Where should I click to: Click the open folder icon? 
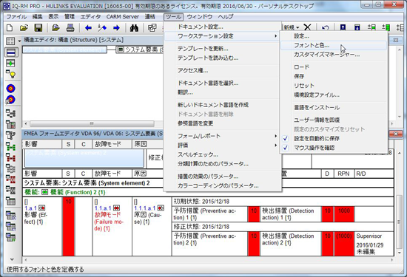(x=24, y=28)
